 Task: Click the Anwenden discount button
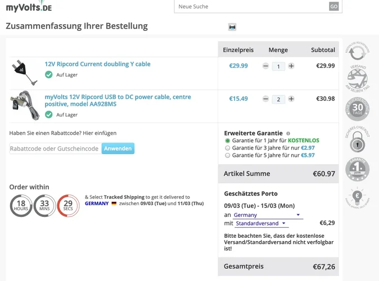pos(118,148)
